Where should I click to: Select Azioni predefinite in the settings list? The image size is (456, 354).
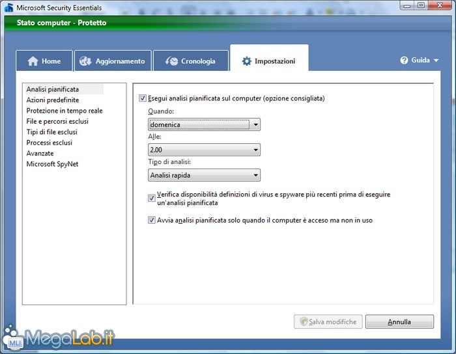[x=53, y=100]
